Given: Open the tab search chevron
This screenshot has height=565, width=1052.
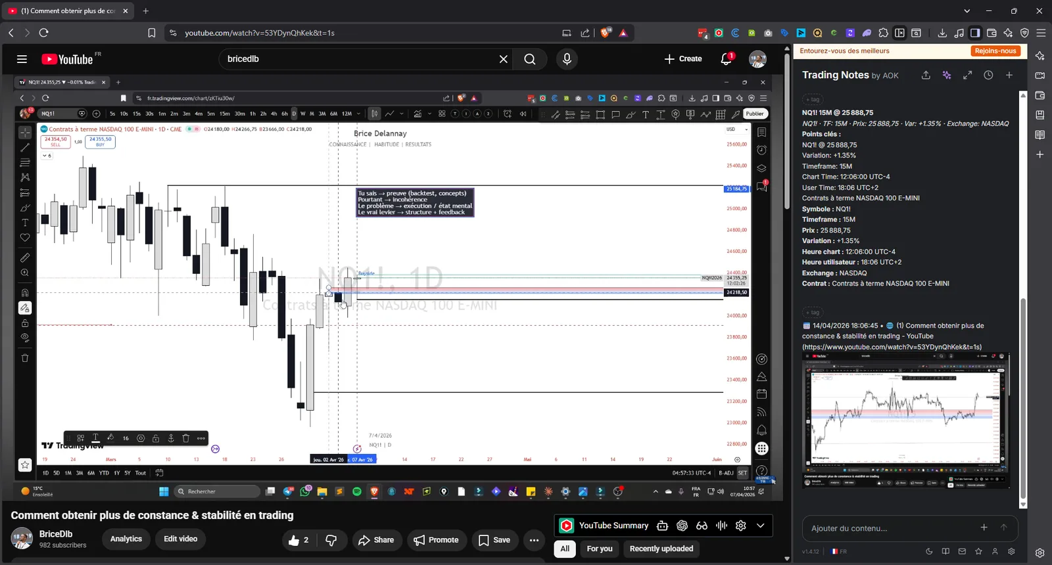Looking at the screenshot, I should (x=967, y=11).
